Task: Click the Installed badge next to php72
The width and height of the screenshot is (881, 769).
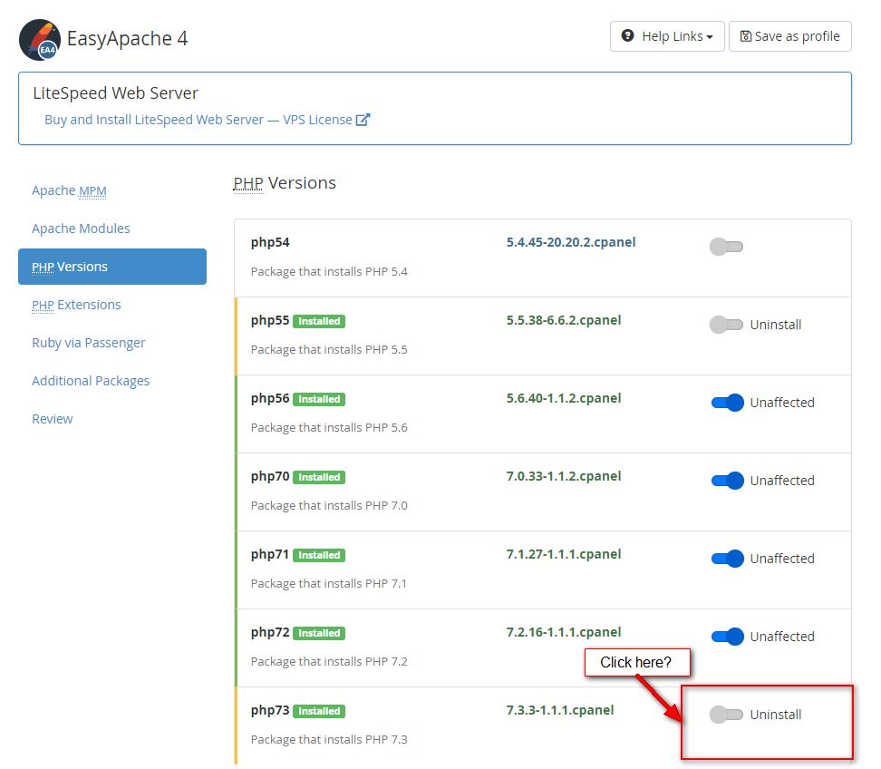Action: pos(319,633)
